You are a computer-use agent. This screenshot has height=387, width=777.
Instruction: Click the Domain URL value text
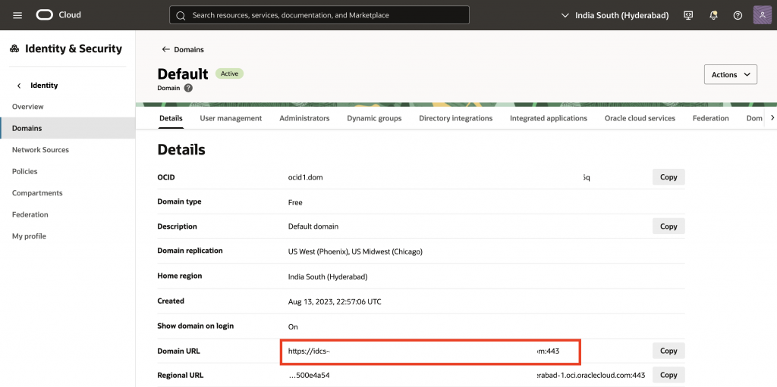pyautogui.click(x=423, y=351)
